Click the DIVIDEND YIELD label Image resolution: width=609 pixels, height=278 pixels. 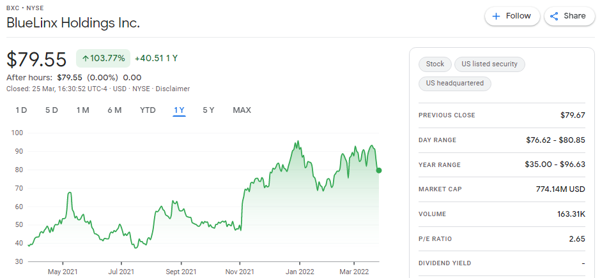pyautogui.click(x=445, y=263)
